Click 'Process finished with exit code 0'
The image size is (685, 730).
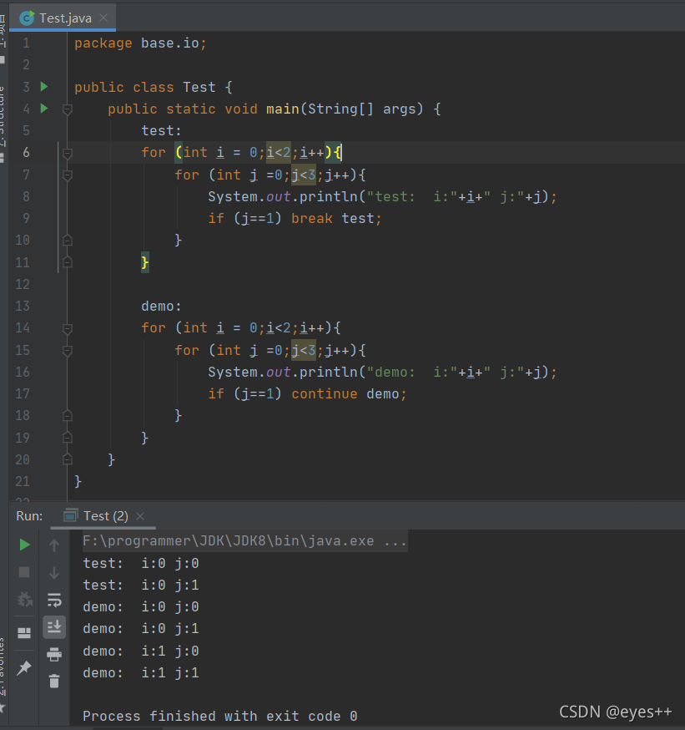(x=220, y=716)
